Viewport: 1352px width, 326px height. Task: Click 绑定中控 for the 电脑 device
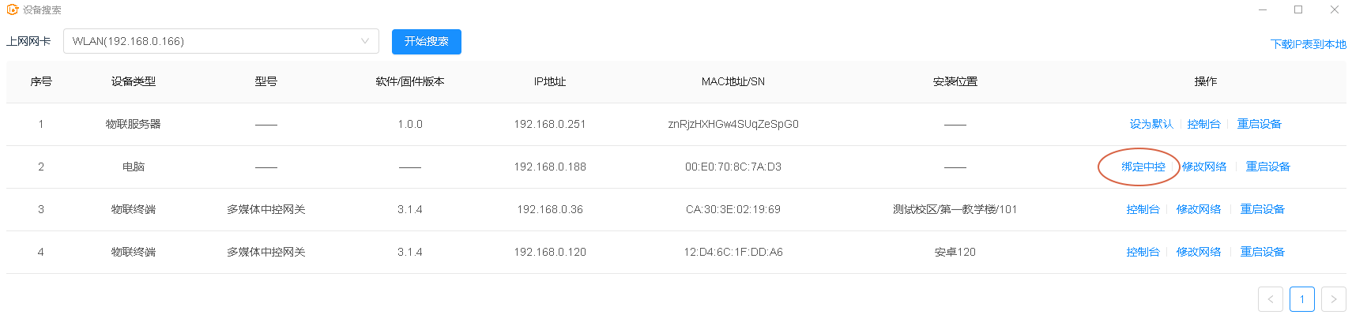coord(1143,167)
